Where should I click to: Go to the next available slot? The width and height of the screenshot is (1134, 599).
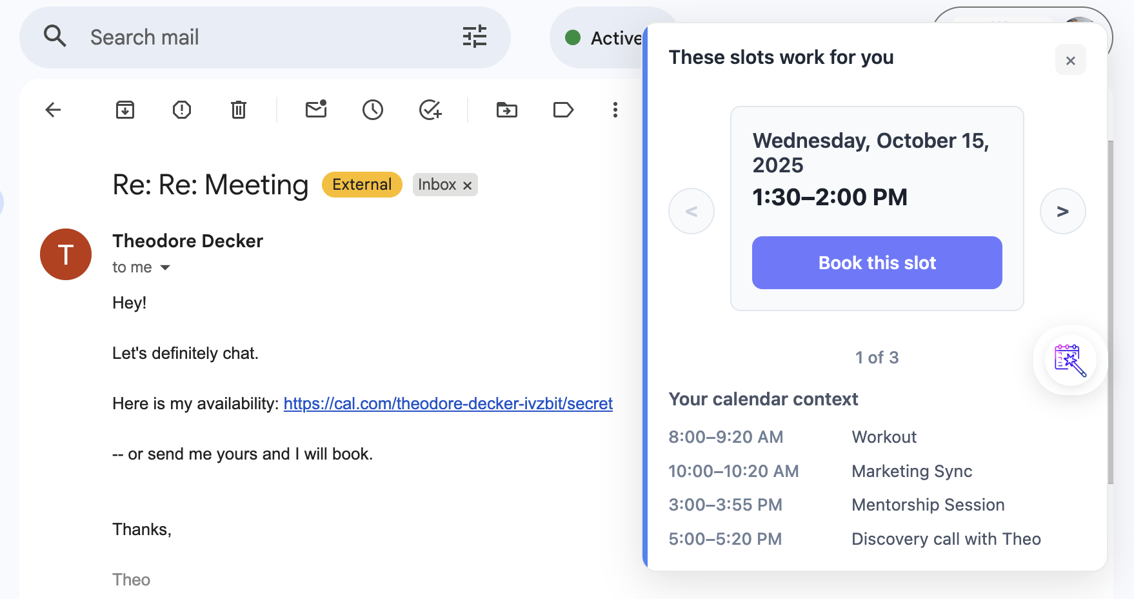[1062, 211]
